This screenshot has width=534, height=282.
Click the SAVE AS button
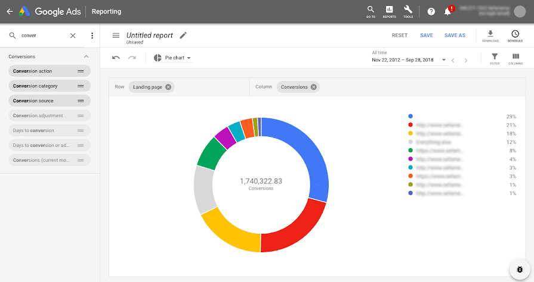pos(455,35)
